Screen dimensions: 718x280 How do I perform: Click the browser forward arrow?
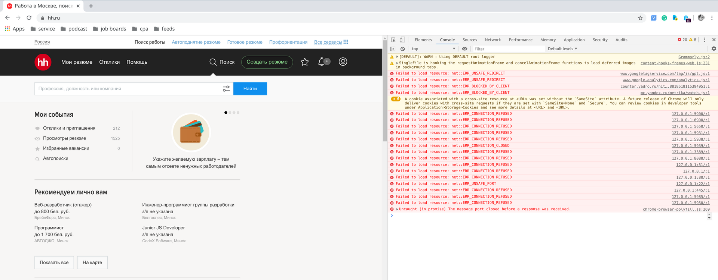tap(18, 18)
